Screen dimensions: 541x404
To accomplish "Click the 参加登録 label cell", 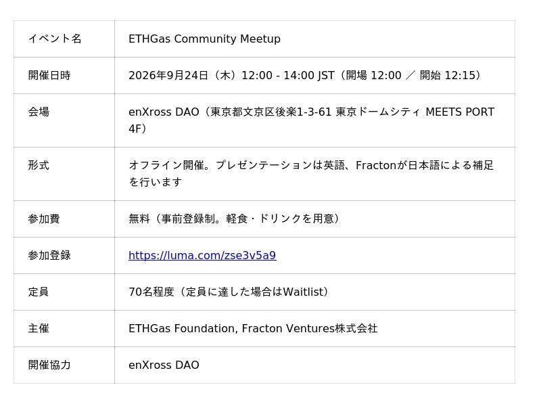I will (x=64, y=256).
